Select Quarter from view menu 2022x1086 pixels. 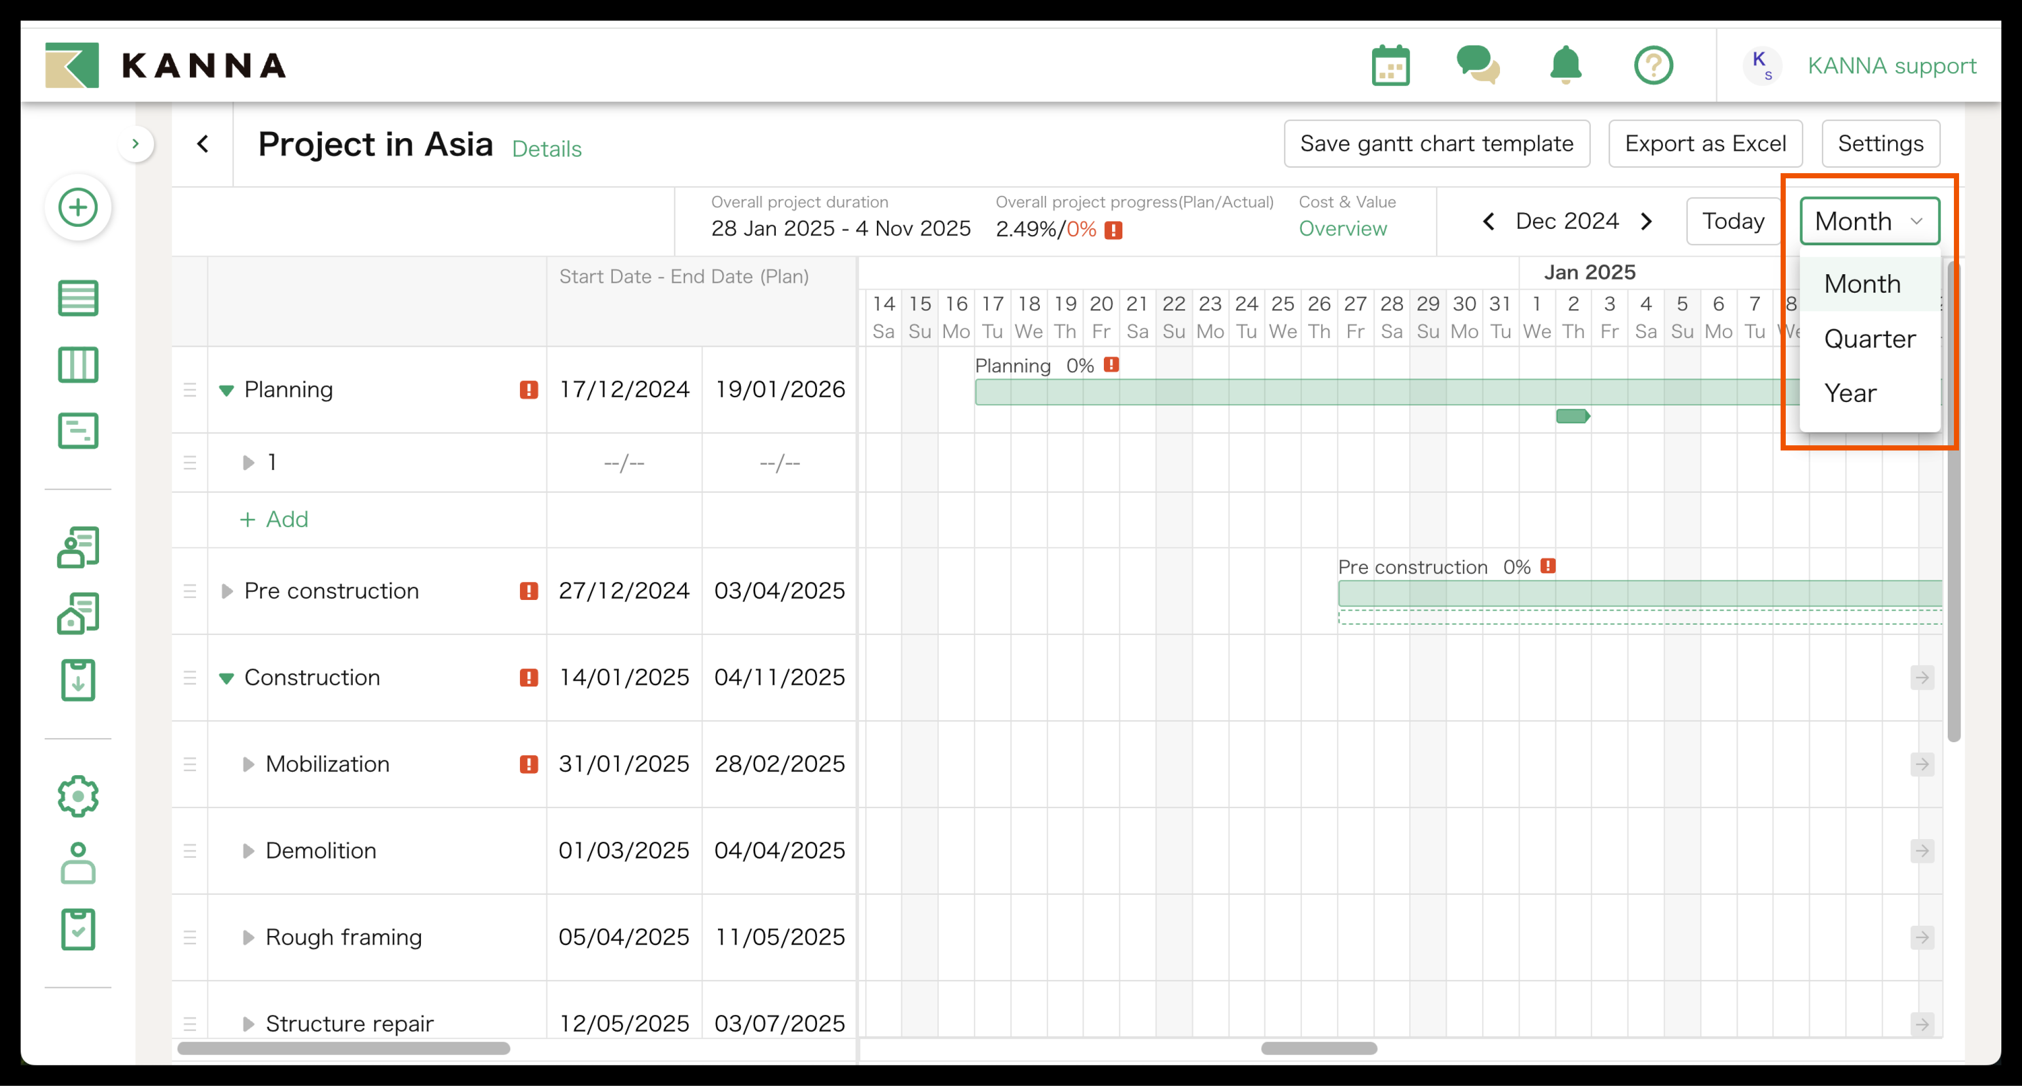coord(1869,339)
